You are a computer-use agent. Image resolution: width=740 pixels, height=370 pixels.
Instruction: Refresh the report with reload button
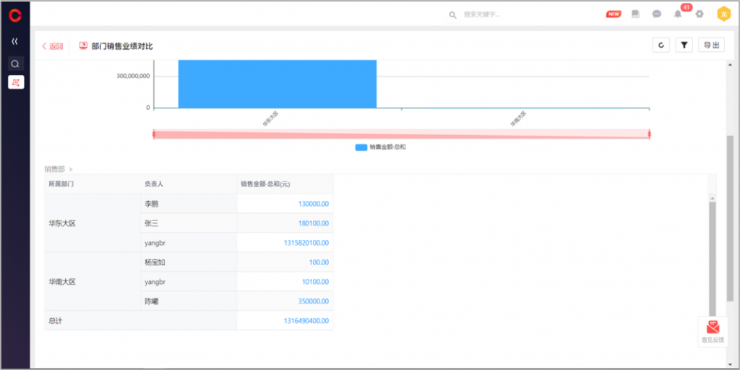click(661, 46)
